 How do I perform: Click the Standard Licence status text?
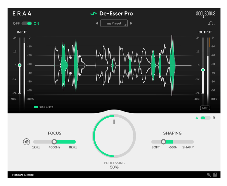(x=23, y=175)
